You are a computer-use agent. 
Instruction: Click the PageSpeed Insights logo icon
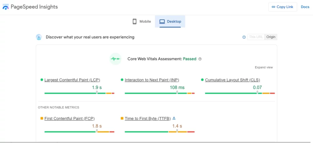pos(6,7)
